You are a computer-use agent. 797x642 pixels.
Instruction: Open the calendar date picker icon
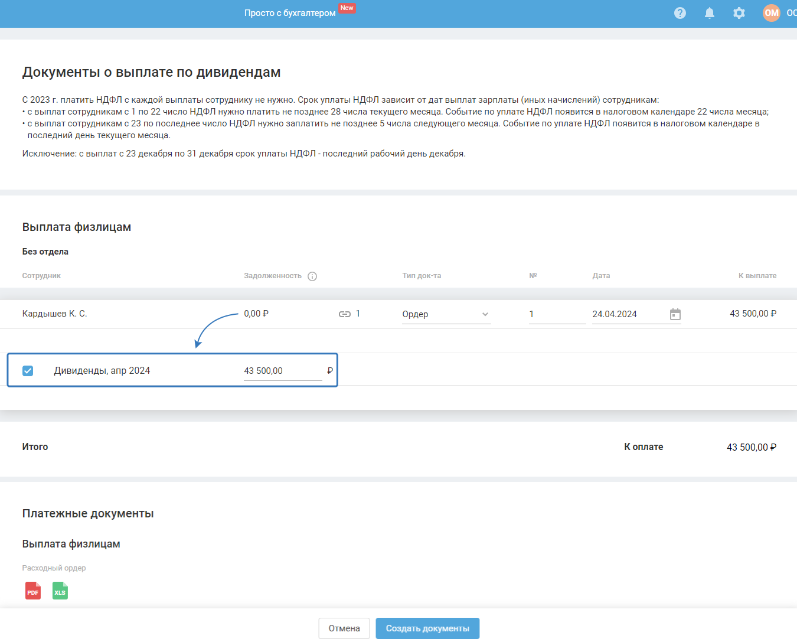(675, 314)
